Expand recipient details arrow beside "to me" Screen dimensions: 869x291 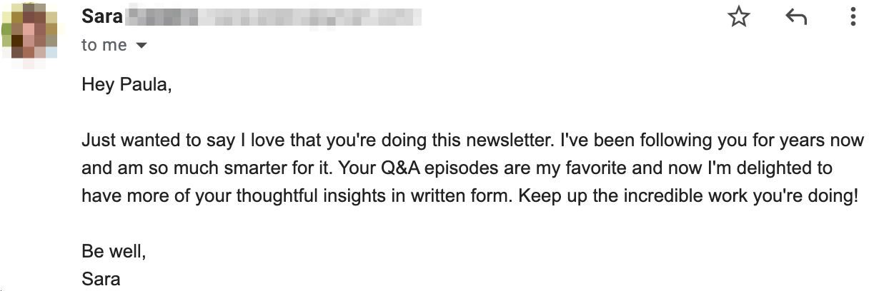[141, 46]
